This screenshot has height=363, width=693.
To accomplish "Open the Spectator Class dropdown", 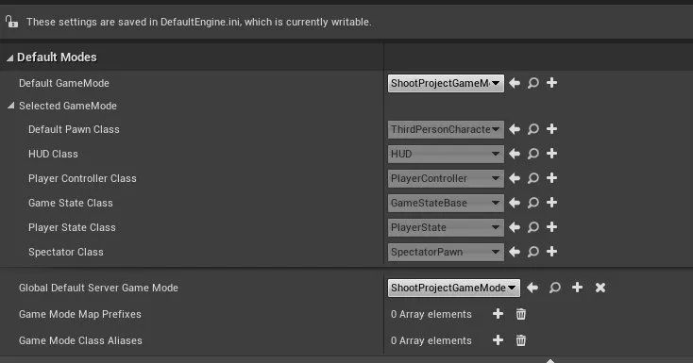I will pos(446,252).
